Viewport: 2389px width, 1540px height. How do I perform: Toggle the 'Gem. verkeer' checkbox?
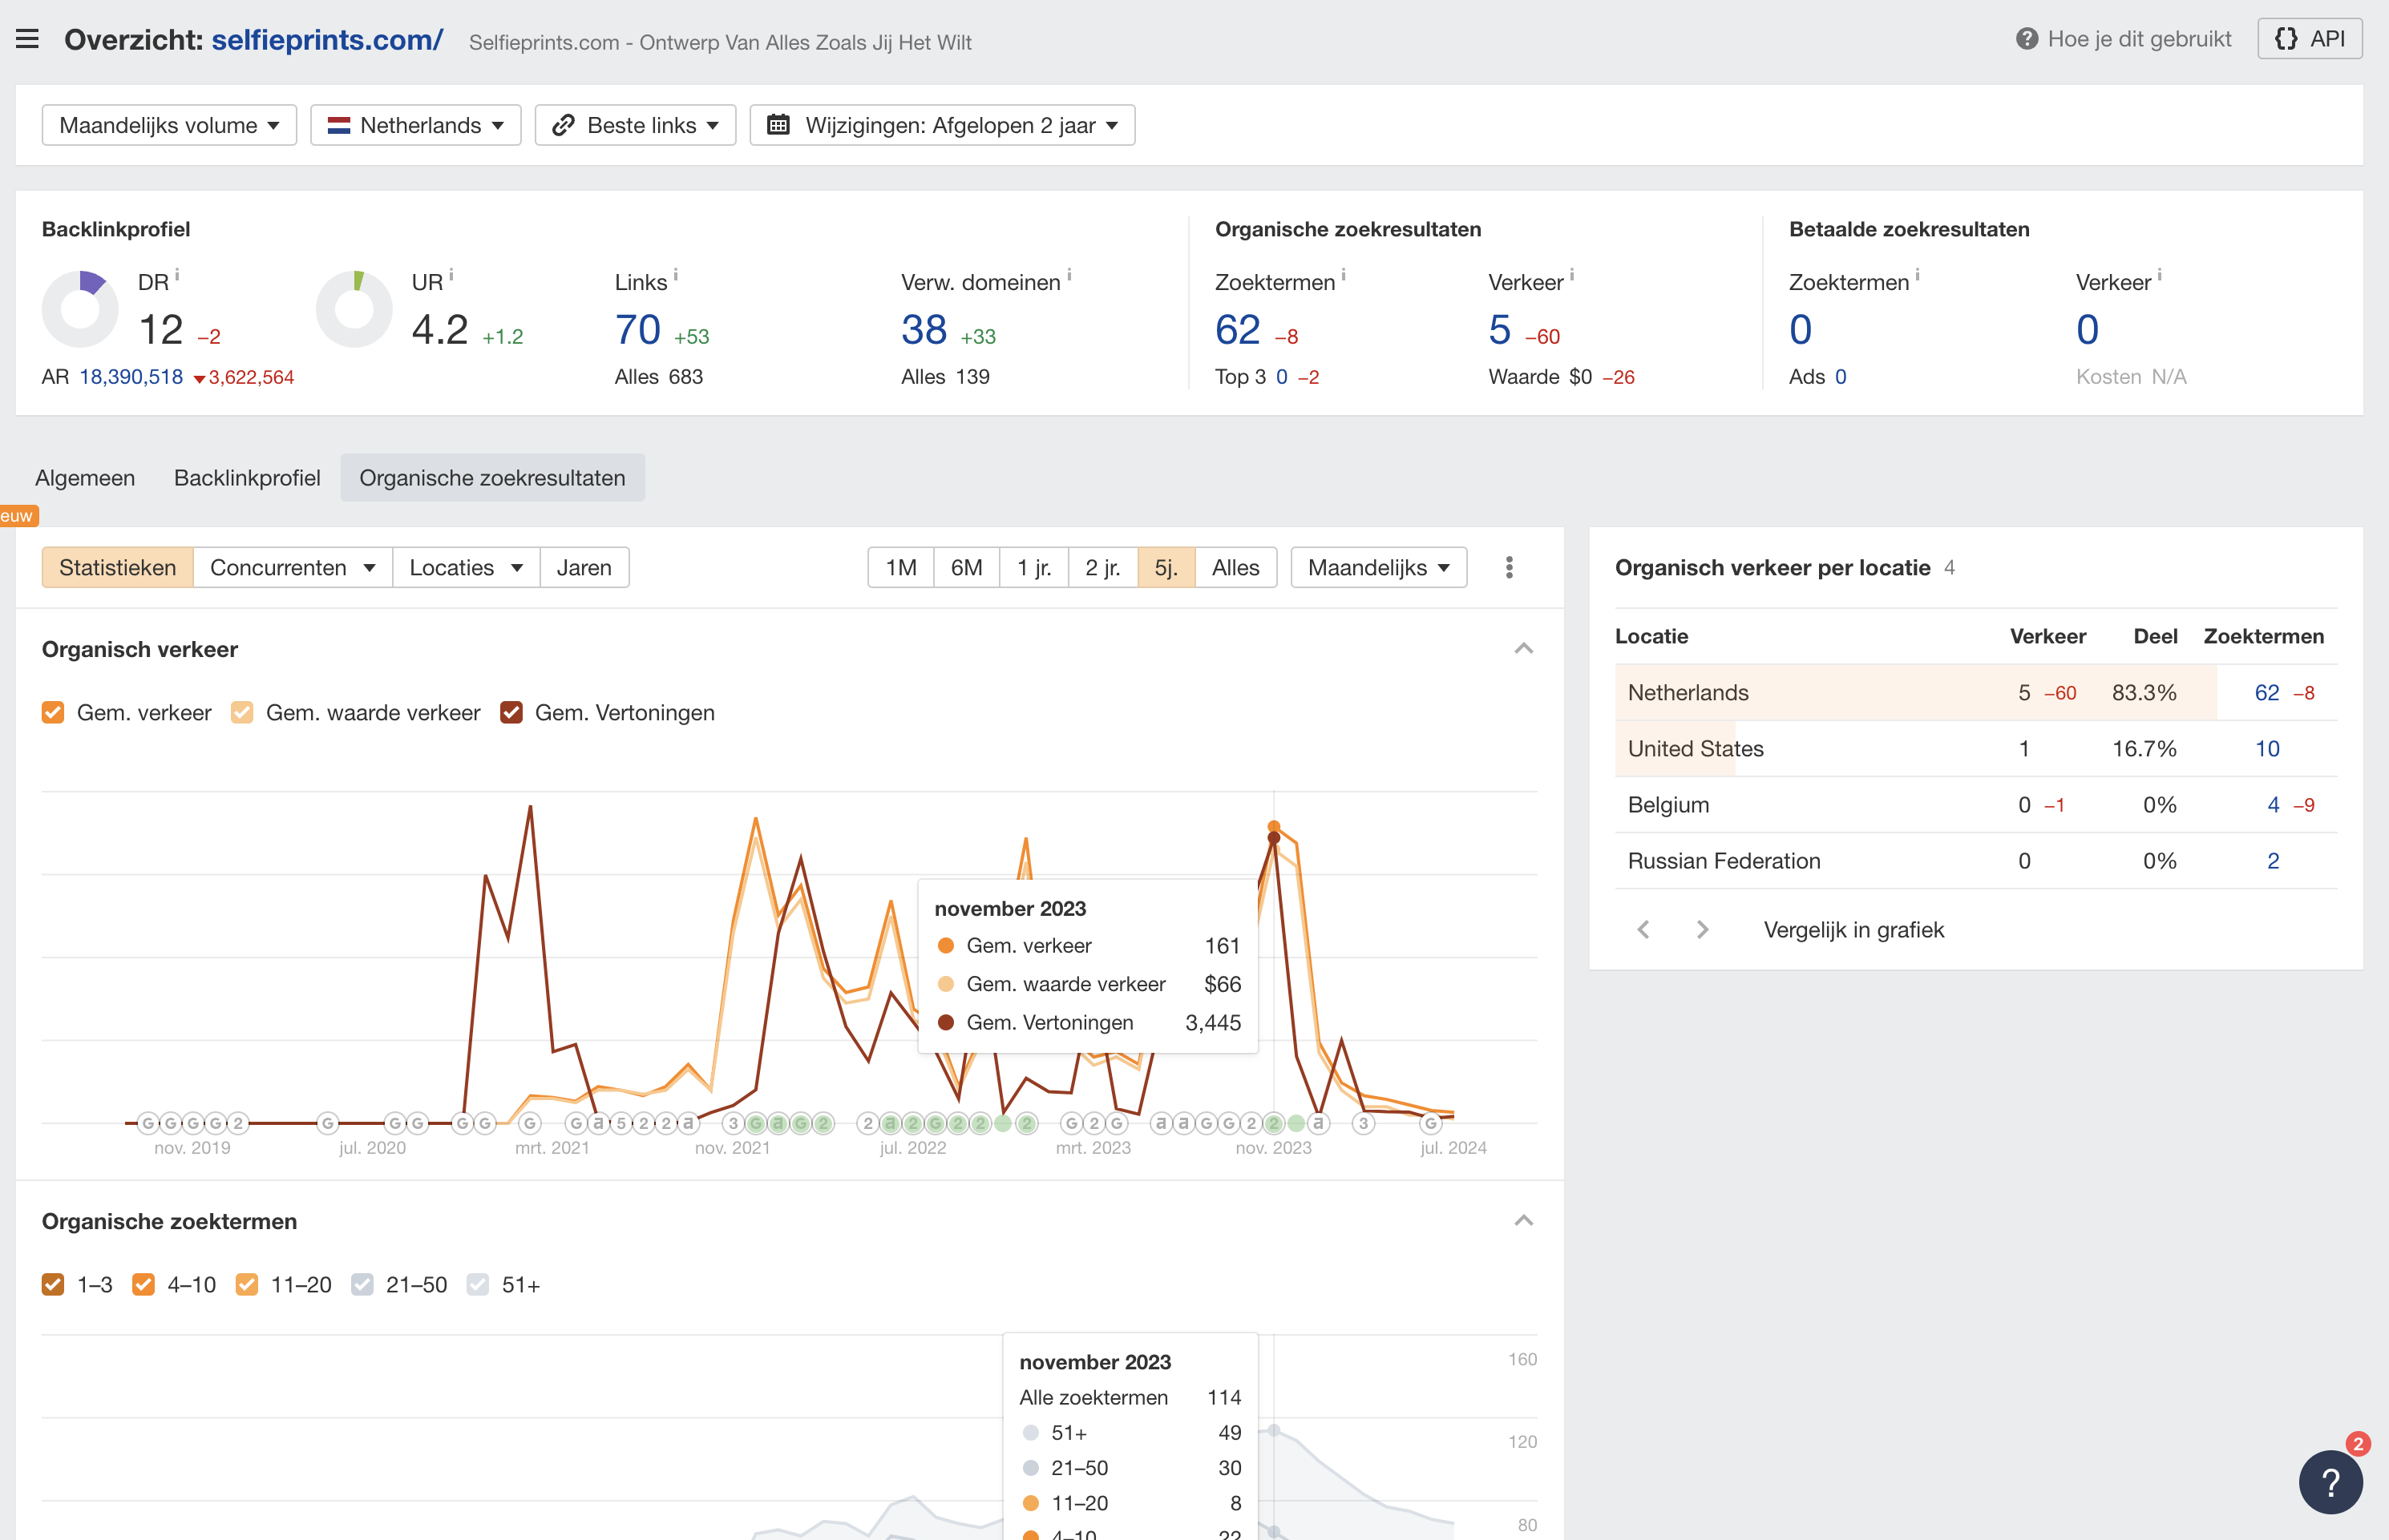(x=53, y=712)
